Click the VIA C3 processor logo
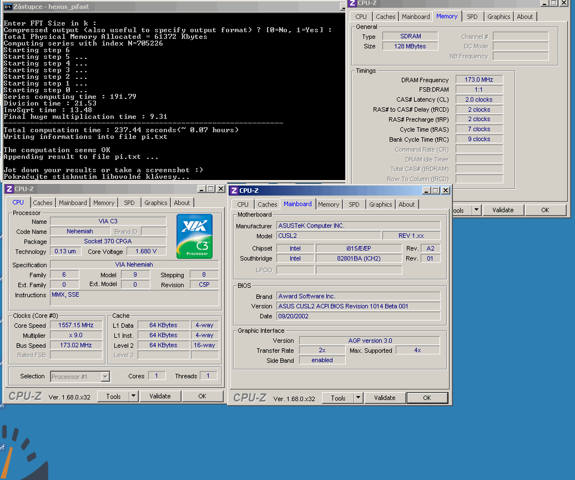 [194, 236]
